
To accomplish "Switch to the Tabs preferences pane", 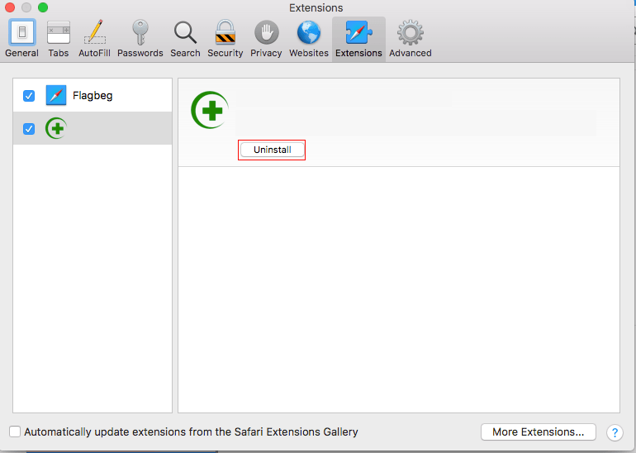I will tap(59, 39).
